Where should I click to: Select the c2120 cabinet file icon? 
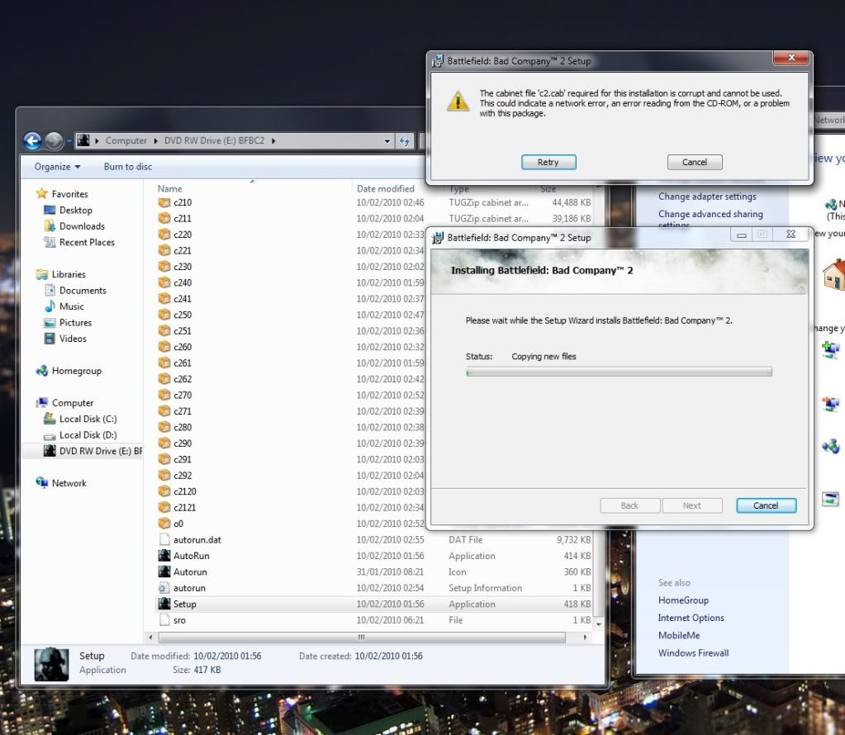click(x=164, y=491)
